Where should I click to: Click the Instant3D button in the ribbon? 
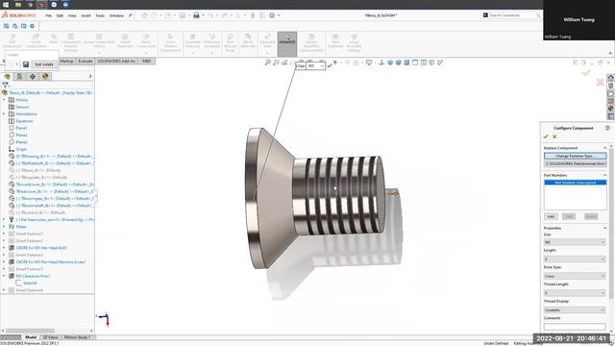287,43
